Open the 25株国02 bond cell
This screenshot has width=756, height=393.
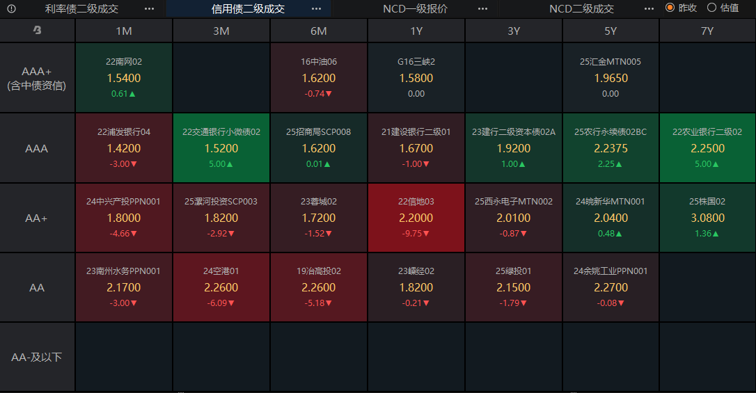[707, 218]
